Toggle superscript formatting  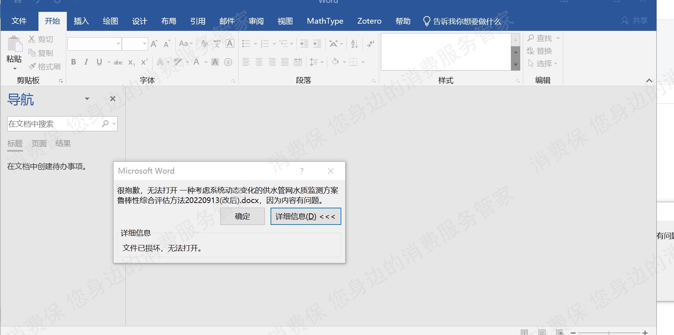(x=144, y=62)
